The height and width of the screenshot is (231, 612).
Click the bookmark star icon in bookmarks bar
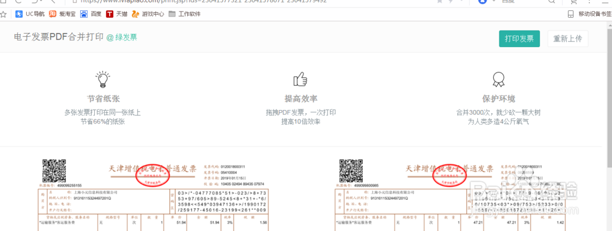point(4,15)
